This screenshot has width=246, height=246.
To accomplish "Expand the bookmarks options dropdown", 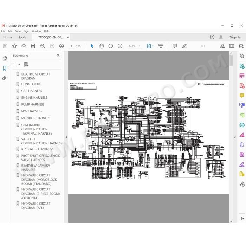I will [16, 64].
